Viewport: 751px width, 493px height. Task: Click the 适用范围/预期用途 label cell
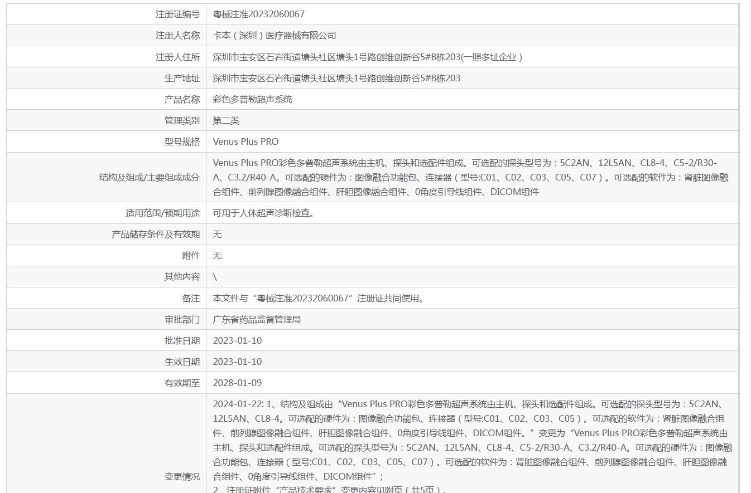pyautogui.click(x=106, y=213)
